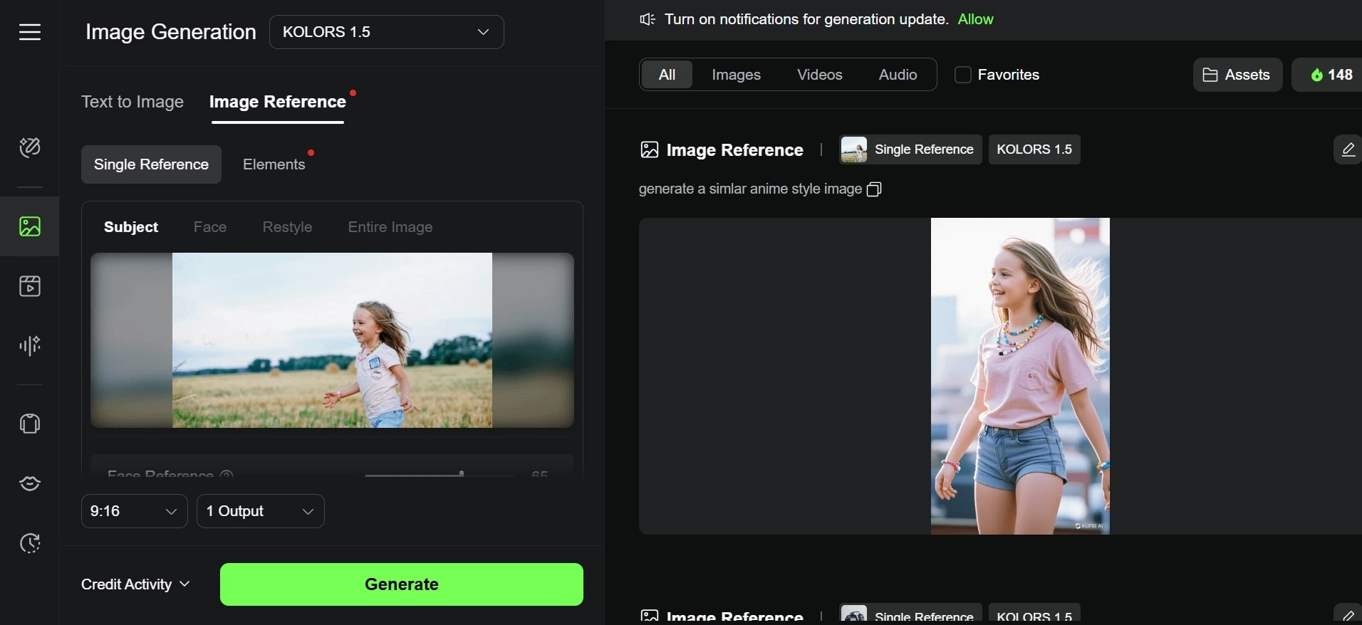Open the hamburger menu
Viewport: 1362px width, 625px height.
(x=30, y=32)
